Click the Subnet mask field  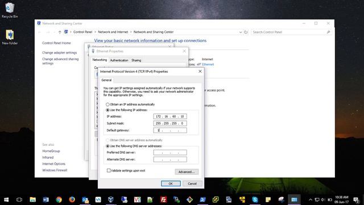(170, 124)
